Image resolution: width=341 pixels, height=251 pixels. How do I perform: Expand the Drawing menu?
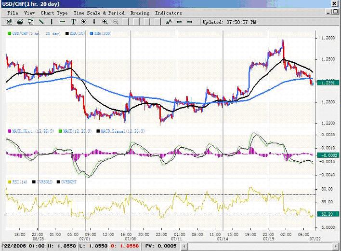[140, 13]
